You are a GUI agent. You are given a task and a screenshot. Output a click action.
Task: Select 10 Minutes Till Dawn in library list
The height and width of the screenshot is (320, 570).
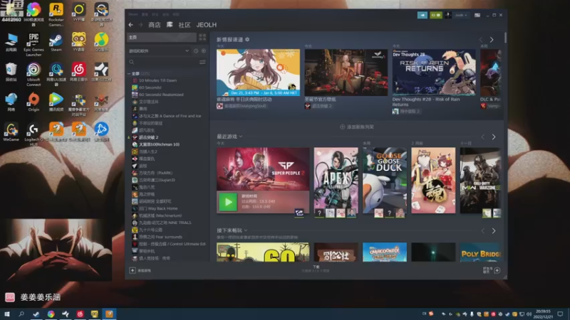[157, 80]
